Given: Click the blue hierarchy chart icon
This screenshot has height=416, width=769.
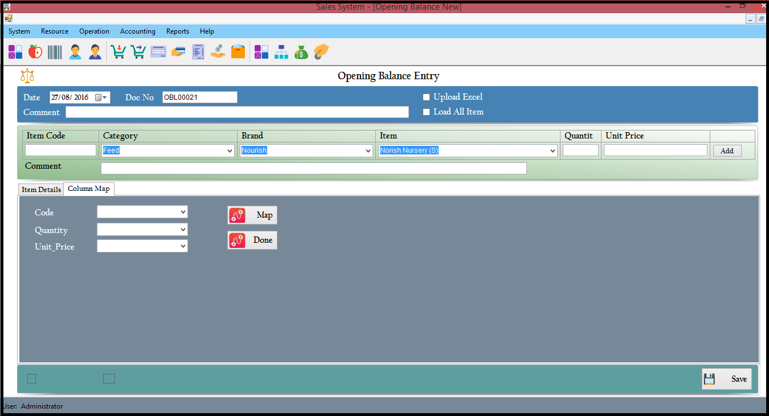Looking at the screenshot, I should (x=281, y=52).
